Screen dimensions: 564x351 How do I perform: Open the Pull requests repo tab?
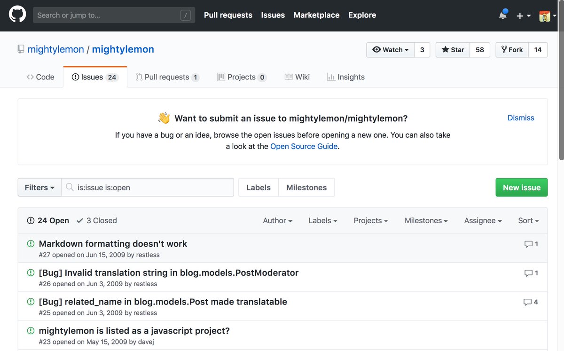click(167, 77)
